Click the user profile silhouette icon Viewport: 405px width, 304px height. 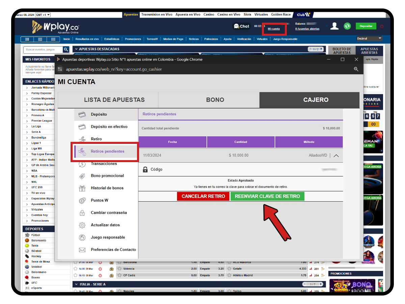coord(334,26)
